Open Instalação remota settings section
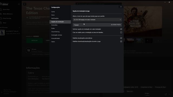173x97 pixels. click(x=56, y=35)
